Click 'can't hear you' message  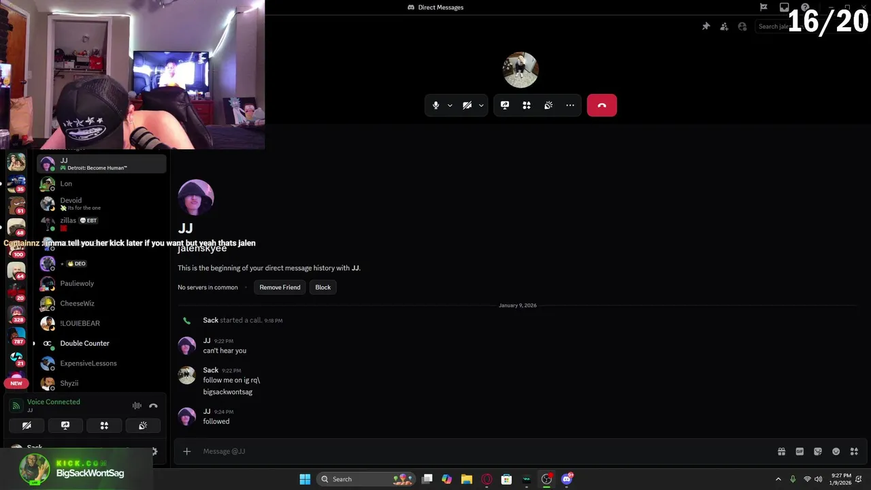tap(225, 350)
